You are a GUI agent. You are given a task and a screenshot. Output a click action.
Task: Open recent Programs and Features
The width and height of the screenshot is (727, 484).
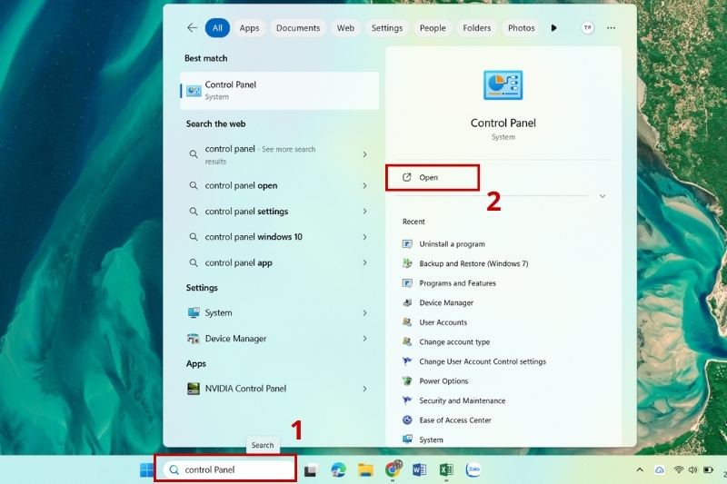point(458,283)
